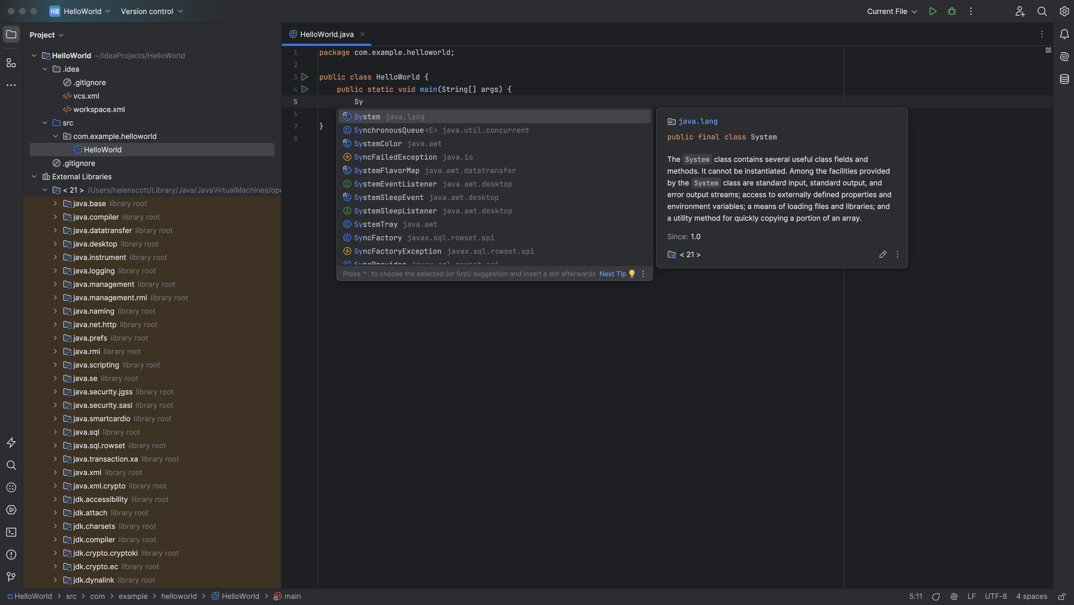This screenshot has height=605, width=1074.
Task: Open the Terminal tool window
Action: coord(11,532)
